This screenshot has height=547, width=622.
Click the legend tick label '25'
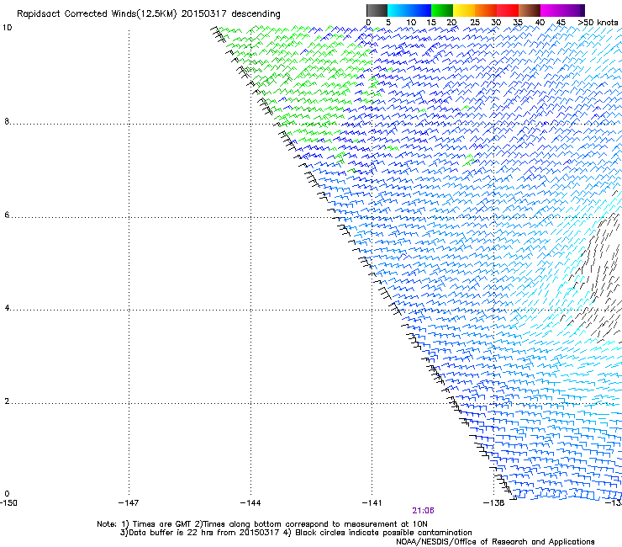475,23
